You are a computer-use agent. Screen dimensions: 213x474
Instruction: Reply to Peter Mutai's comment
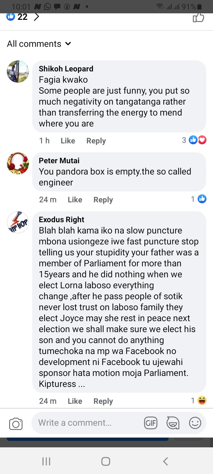coord(103,200)
